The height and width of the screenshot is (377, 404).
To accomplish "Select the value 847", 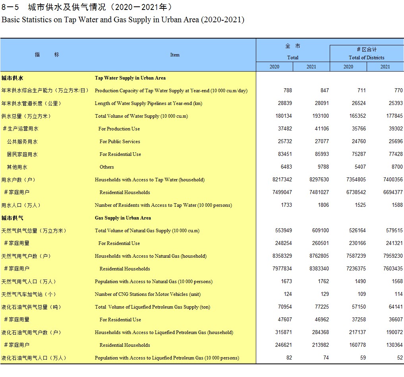I will pyautogui.click(x=325, y=91).
